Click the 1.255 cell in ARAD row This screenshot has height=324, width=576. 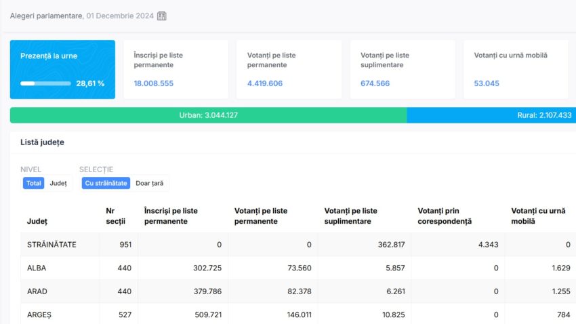coord(561,291)
